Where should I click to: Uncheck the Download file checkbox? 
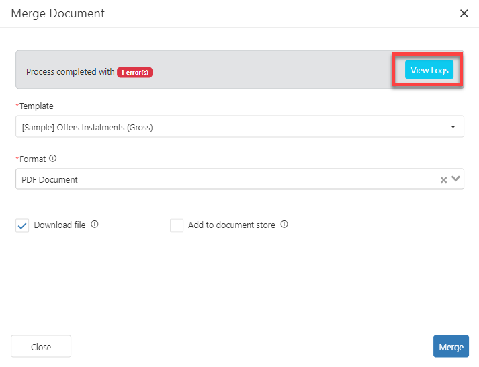(x=22, y=226)
